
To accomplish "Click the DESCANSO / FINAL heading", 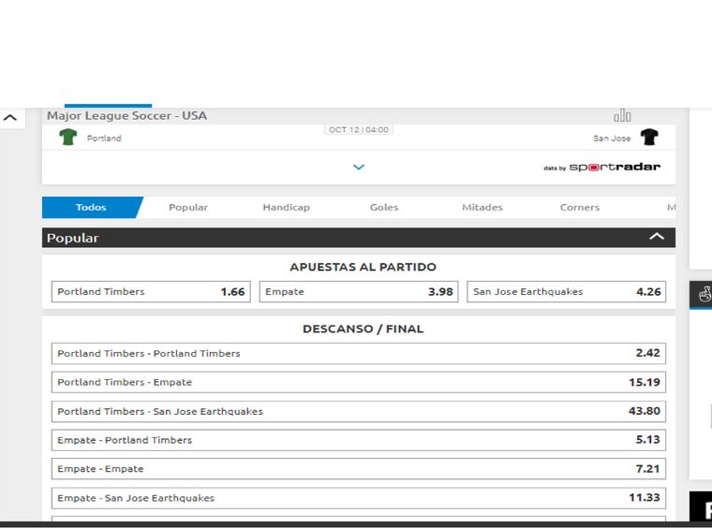I will tap(363, 329).
